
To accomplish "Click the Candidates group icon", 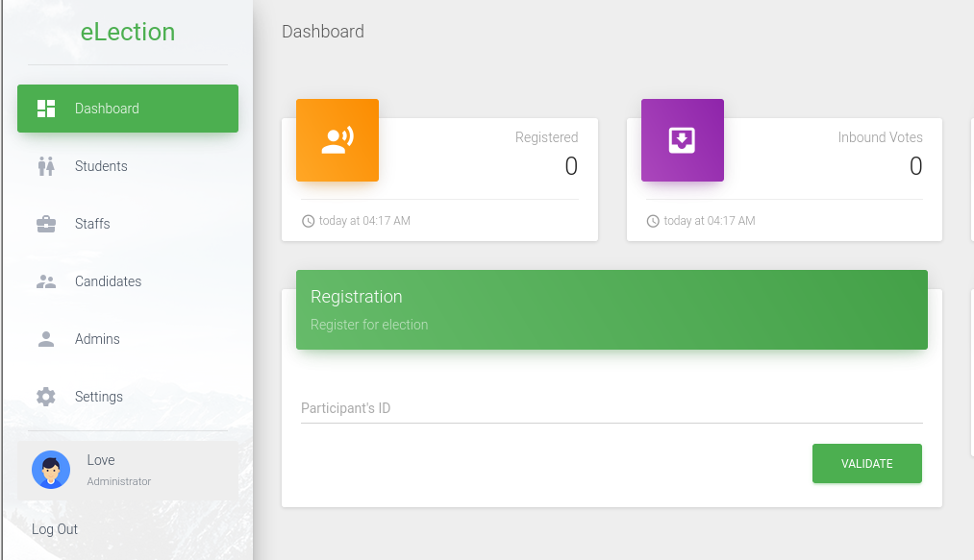I will click(x=46, y=281).
